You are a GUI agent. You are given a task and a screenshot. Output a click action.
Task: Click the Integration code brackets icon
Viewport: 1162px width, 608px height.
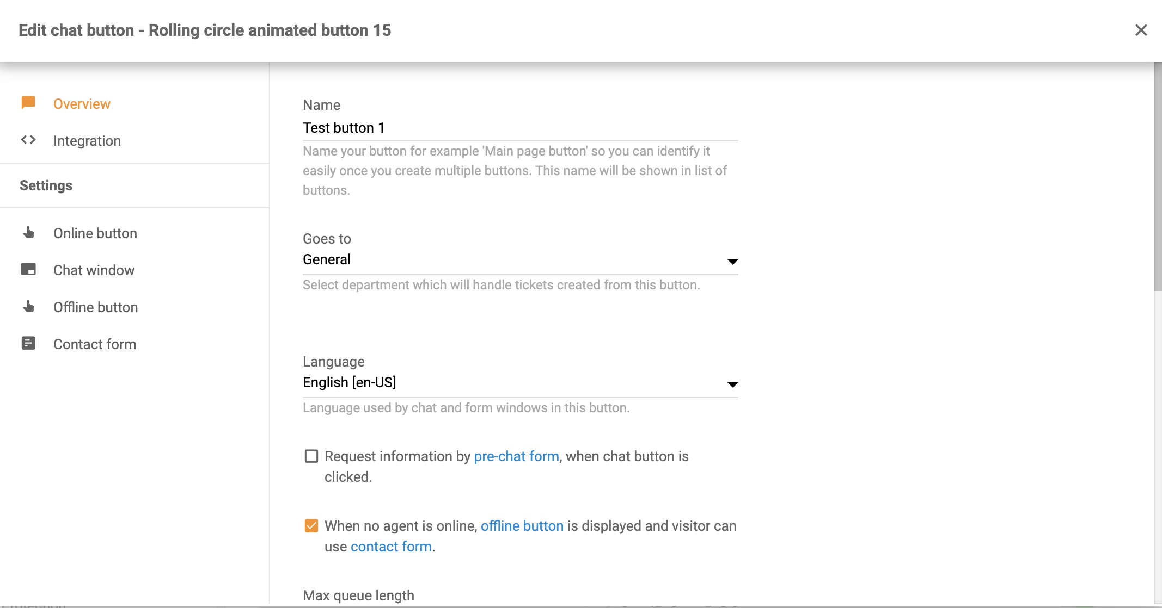[x=28, y=140]
